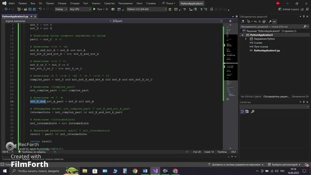Click Добавить в систему управления версиями
The height and width of the screenshot is (175, 311).
click(236, 165)
